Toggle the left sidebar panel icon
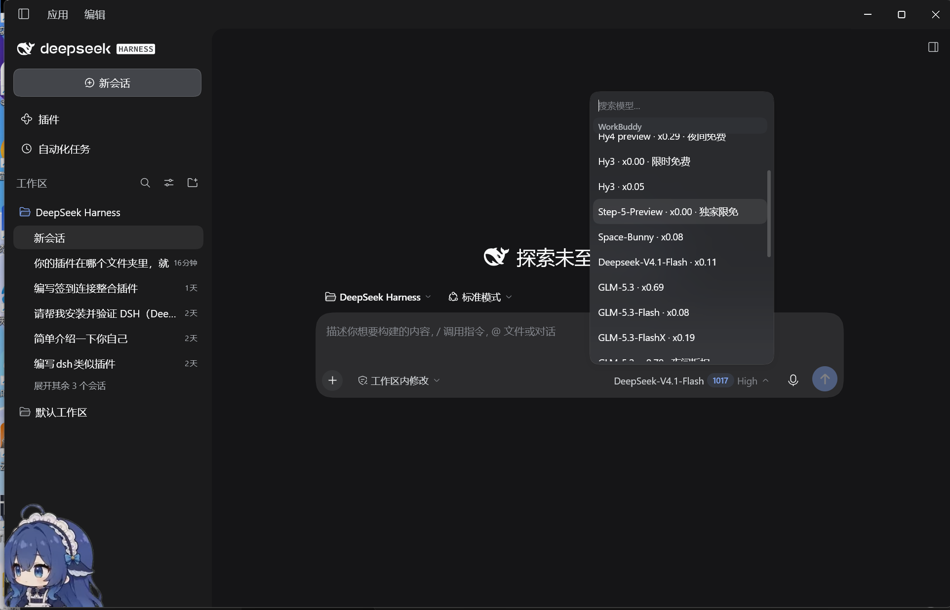Image resolution: width=950 pixels, height=610 pixels. 24,14
